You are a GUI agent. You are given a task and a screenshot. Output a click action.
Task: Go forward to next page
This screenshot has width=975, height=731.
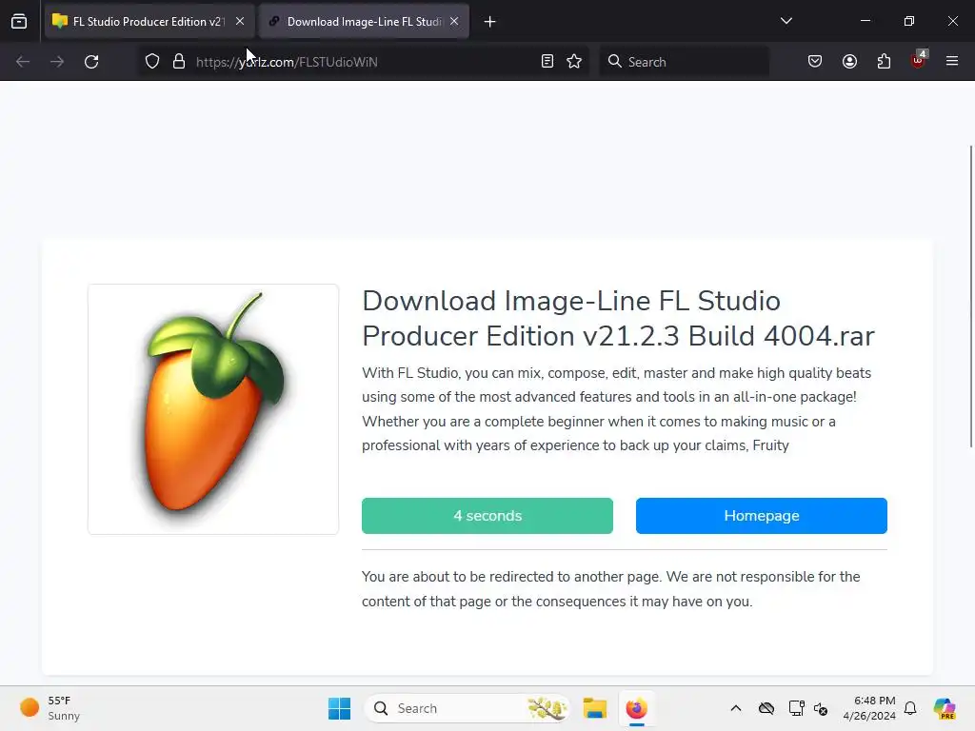(x=57, y=62)
